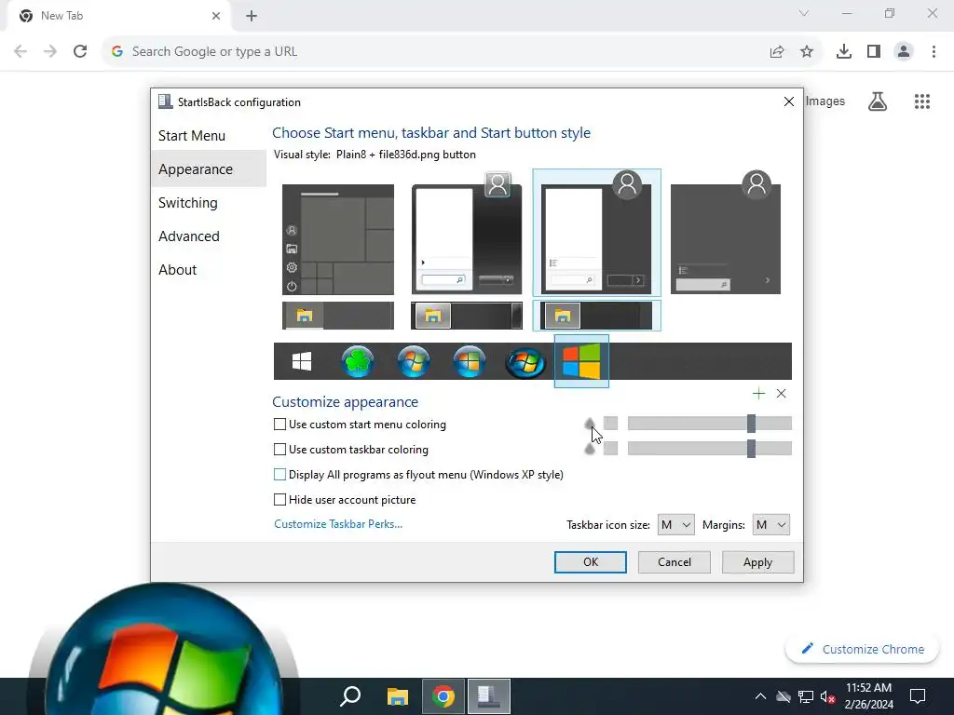Screen dimensions: 954x715
Task: Enable custom taskbar coloring
Action: pyautogui.click(x=279, y=450)
